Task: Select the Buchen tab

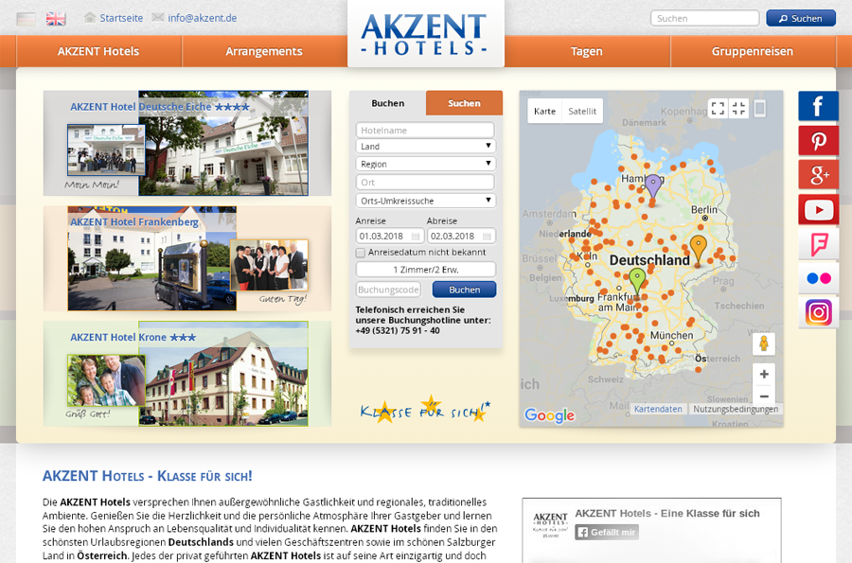Action: [388, 103]
